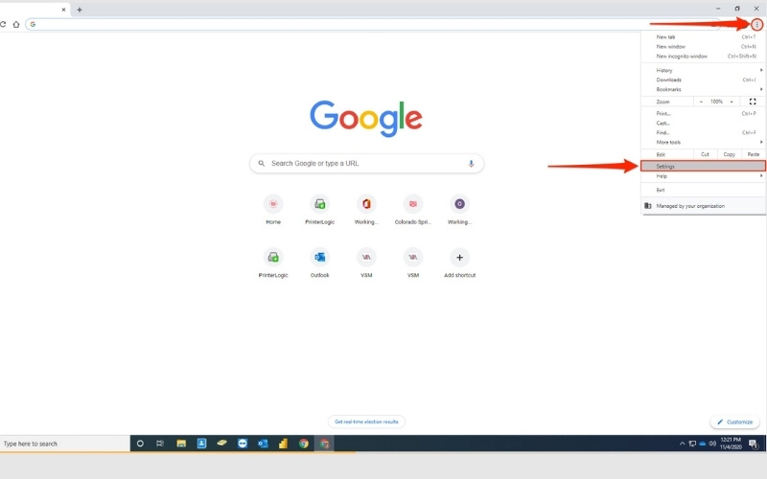Choose Cast... from the menu
Image resolution: width=767 pixels, height=479 pixels.
coord(704,124)
